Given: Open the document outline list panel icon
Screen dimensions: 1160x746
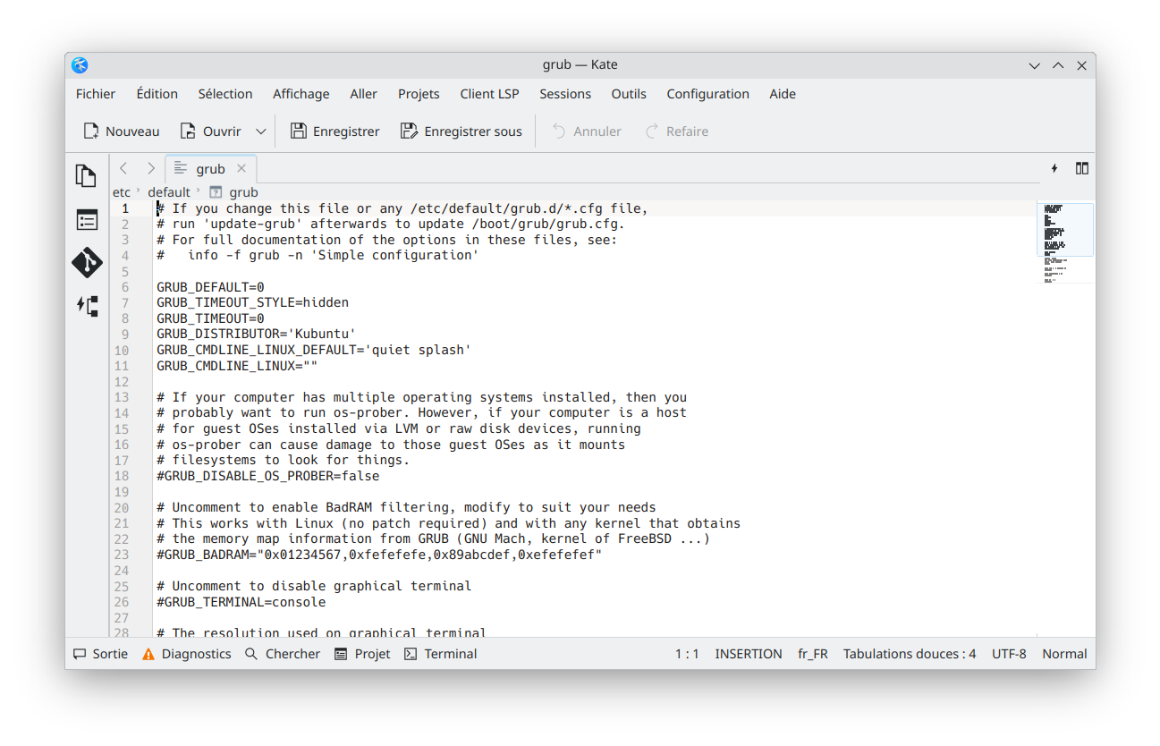Looking at the screenshot, I should [87, 219].
